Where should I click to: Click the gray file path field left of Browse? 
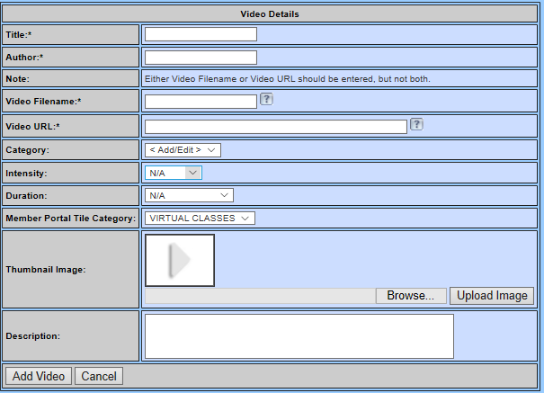(259, 296)
